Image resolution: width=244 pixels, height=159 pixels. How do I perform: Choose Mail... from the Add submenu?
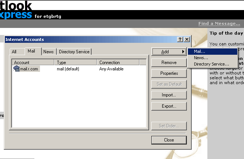tap(213, 51)
